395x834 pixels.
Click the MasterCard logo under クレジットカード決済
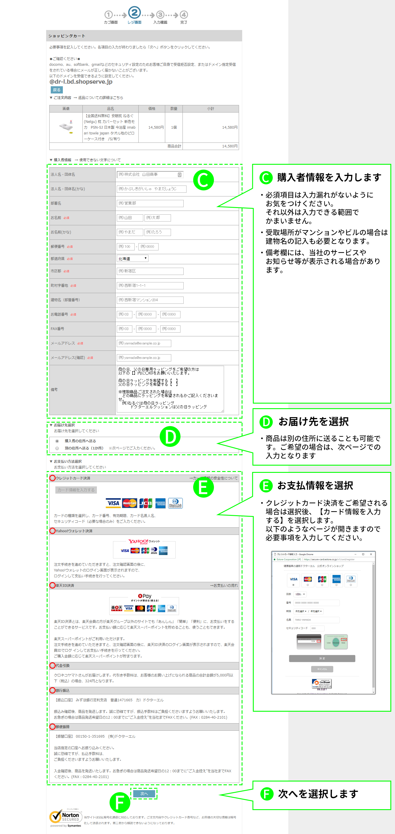(x=129, y=503)
